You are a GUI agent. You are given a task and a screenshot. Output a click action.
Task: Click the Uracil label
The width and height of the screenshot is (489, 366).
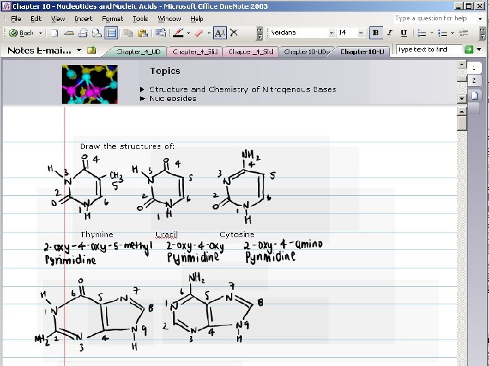point(166,235)
